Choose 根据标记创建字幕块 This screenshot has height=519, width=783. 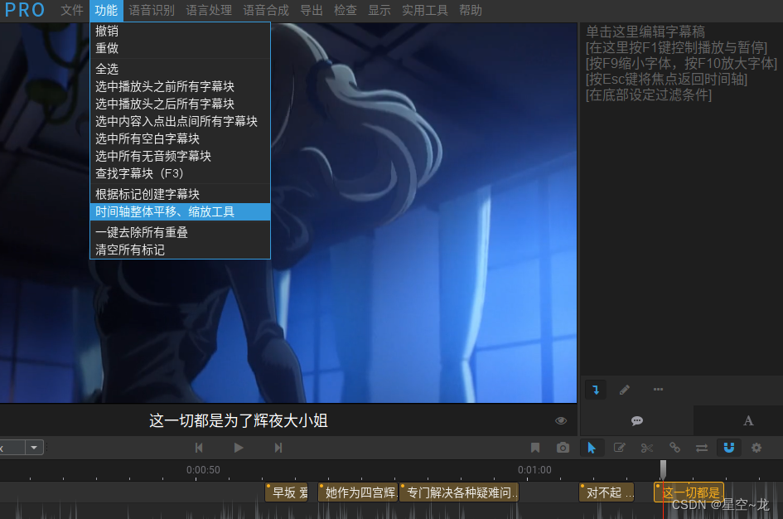point(180,194)
